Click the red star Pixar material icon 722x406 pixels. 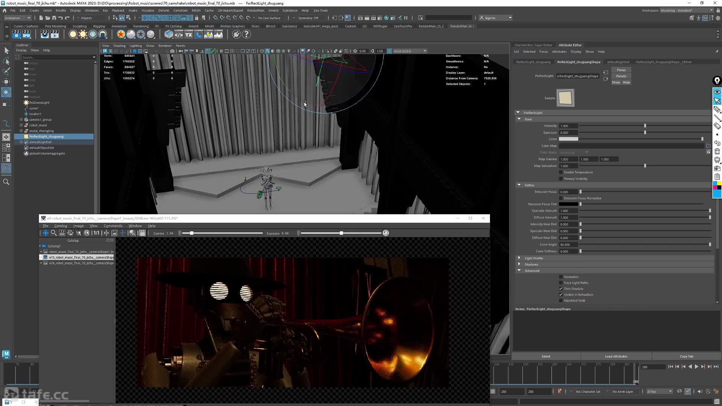121,35
